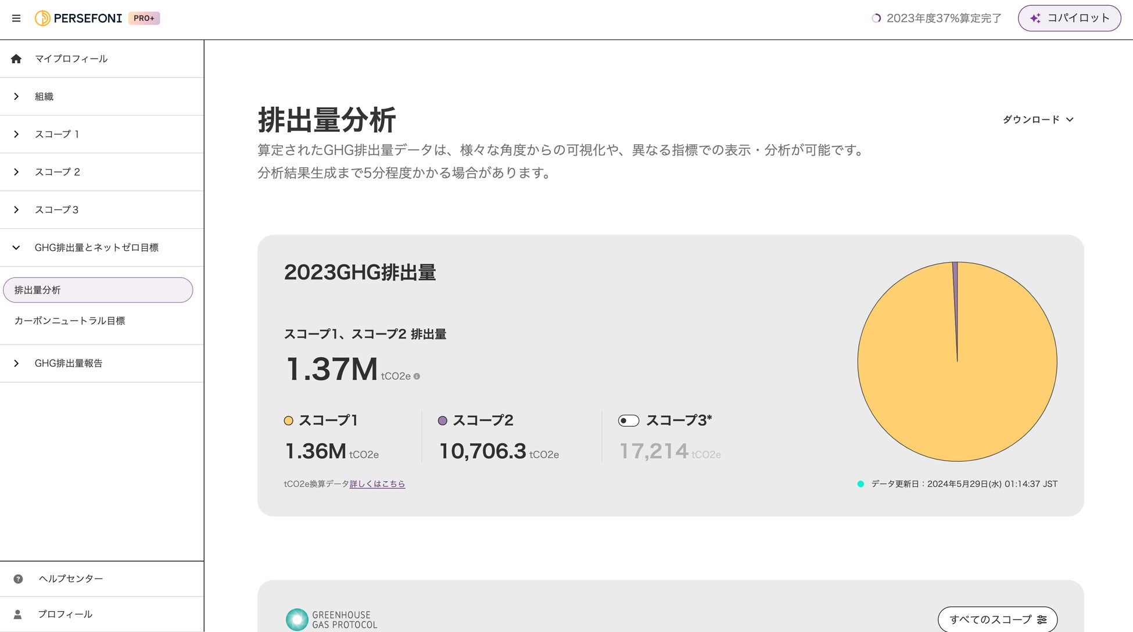Click the Greenhouse Gas Protocol logo
1133x632 pixels.
[331, 619]
